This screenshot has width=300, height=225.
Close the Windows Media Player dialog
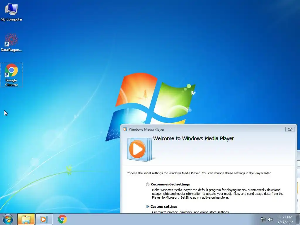click(x=290, y=129)
